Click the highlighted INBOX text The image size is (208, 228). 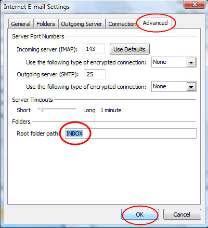point(74,133)
